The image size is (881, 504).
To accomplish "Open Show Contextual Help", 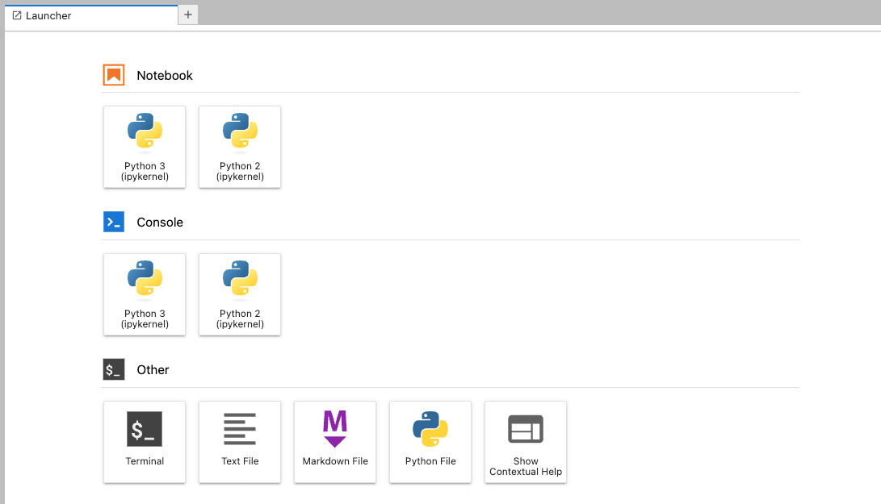I will [526, 442].
